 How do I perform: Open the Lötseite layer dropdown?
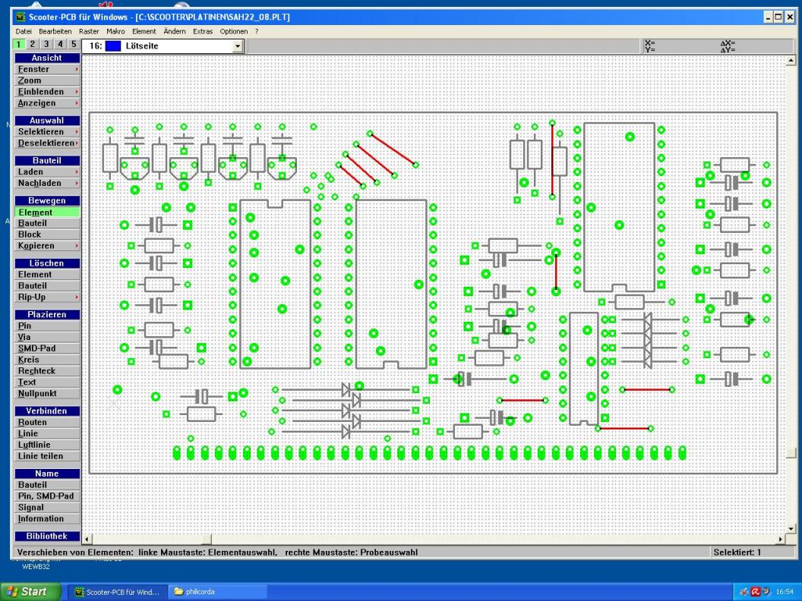(x=238, y=46)
